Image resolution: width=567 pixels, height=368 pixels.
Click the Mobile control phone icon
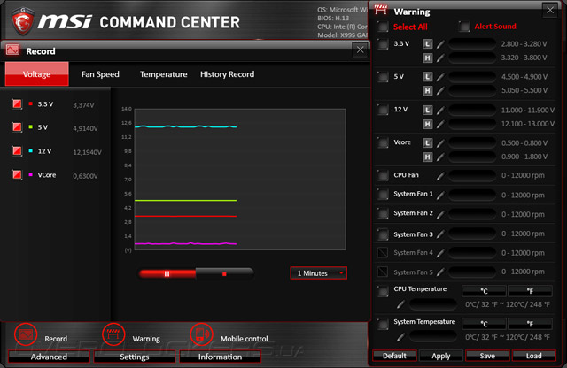point(201,334)
